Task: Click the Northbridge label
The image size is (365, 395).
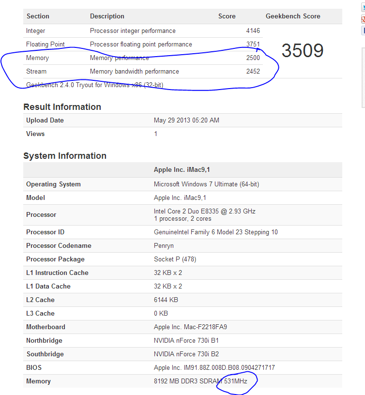Action: 44,341
